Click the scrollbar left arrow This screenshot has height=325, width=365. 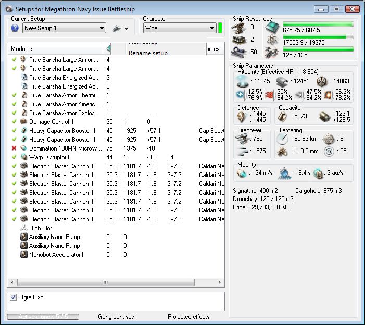click(12, 282)
